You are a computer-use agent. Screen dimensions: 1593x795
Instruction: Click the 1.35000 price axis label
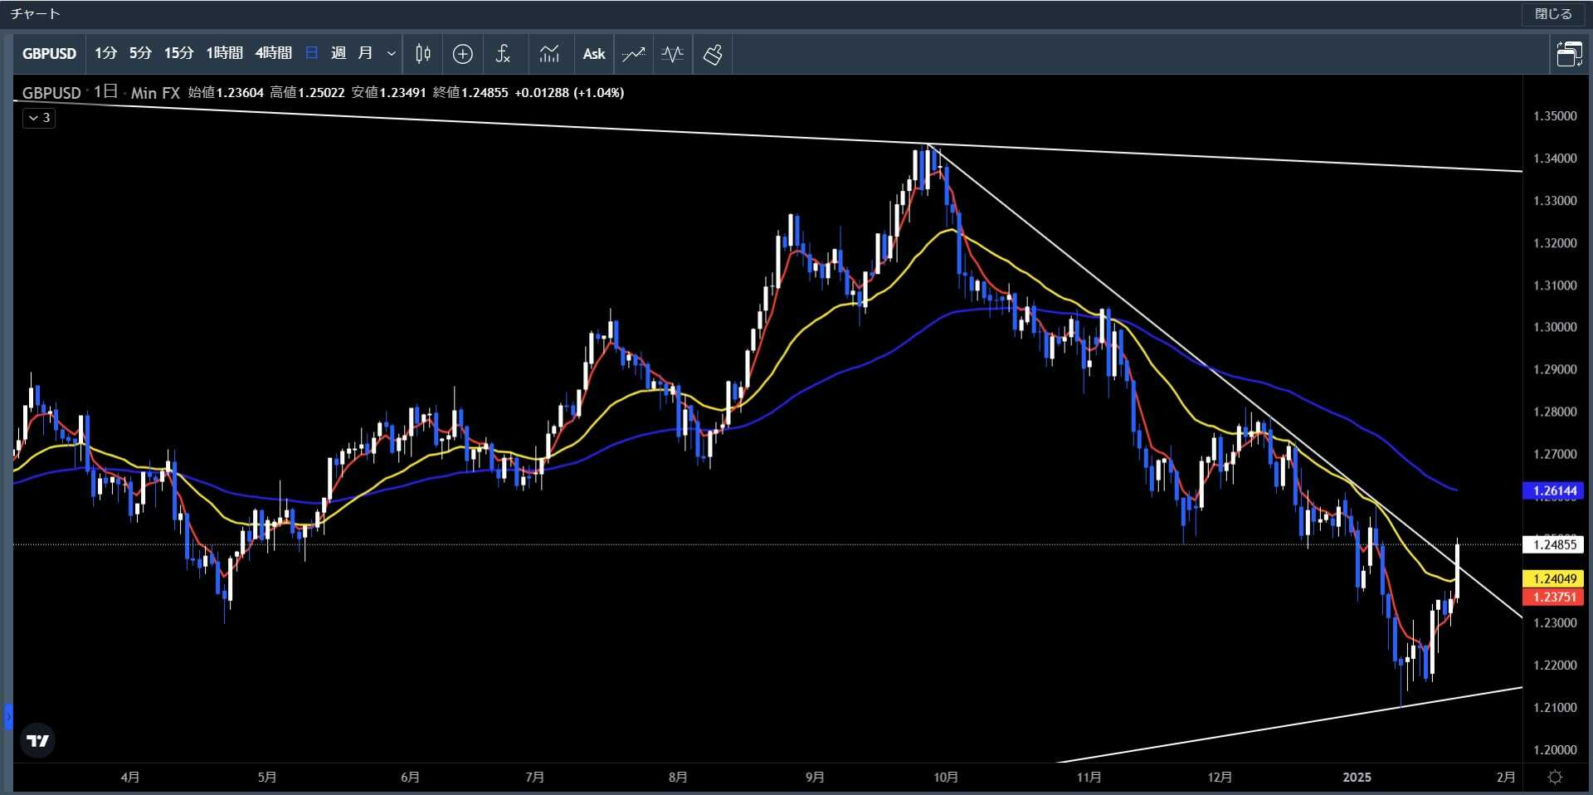tap(1555, 116)
